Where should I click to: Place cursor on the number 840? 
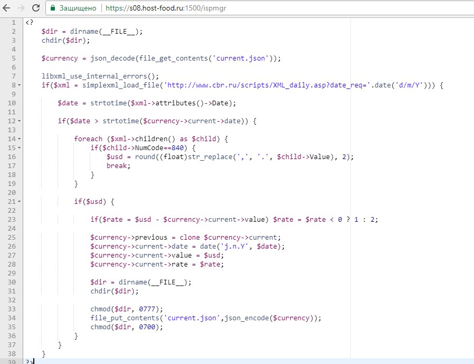[177, 148]
